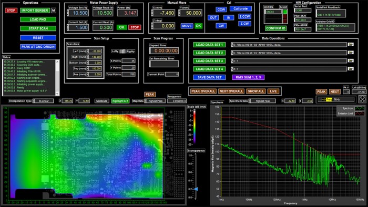Screen dimensions: 368x207
Task: Open folder browser for data set 4
Action: 351,69
